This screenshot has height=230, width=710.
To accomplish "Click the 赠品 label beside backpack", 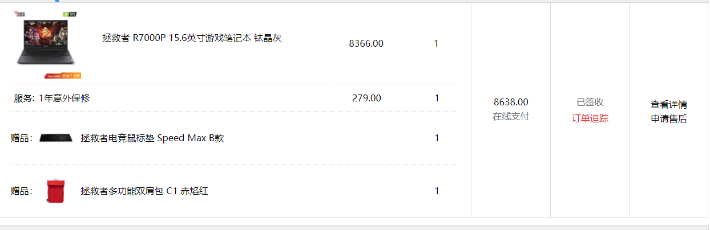I will point(22,191).
